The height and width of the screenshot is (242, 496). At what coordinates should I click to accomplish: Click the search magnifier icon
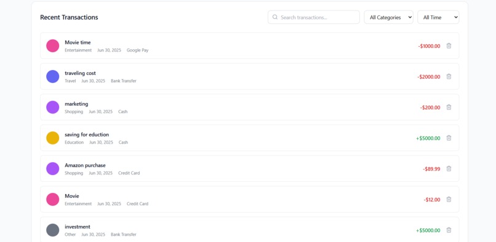click(275, 17)
